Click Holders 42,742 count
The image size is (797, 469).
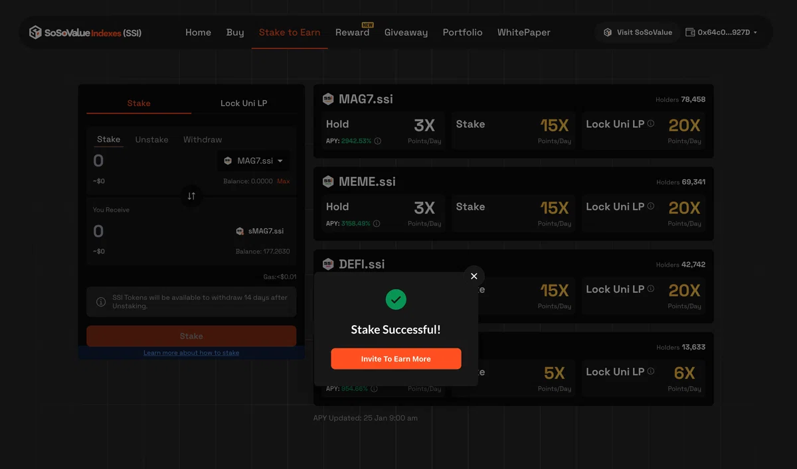coord(681,265)
